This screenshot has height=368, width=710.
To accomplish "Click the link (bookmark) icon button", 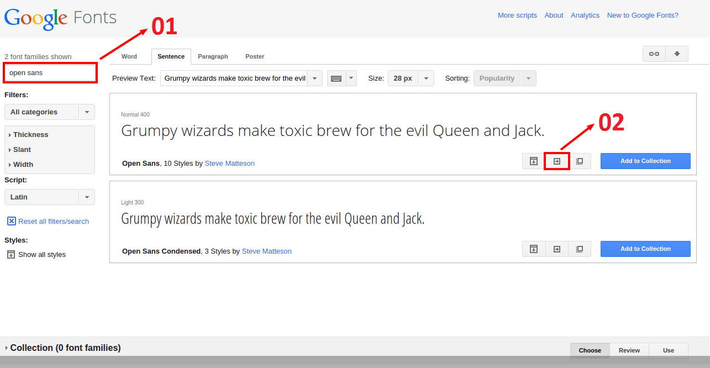I will (x=654, y=54).
